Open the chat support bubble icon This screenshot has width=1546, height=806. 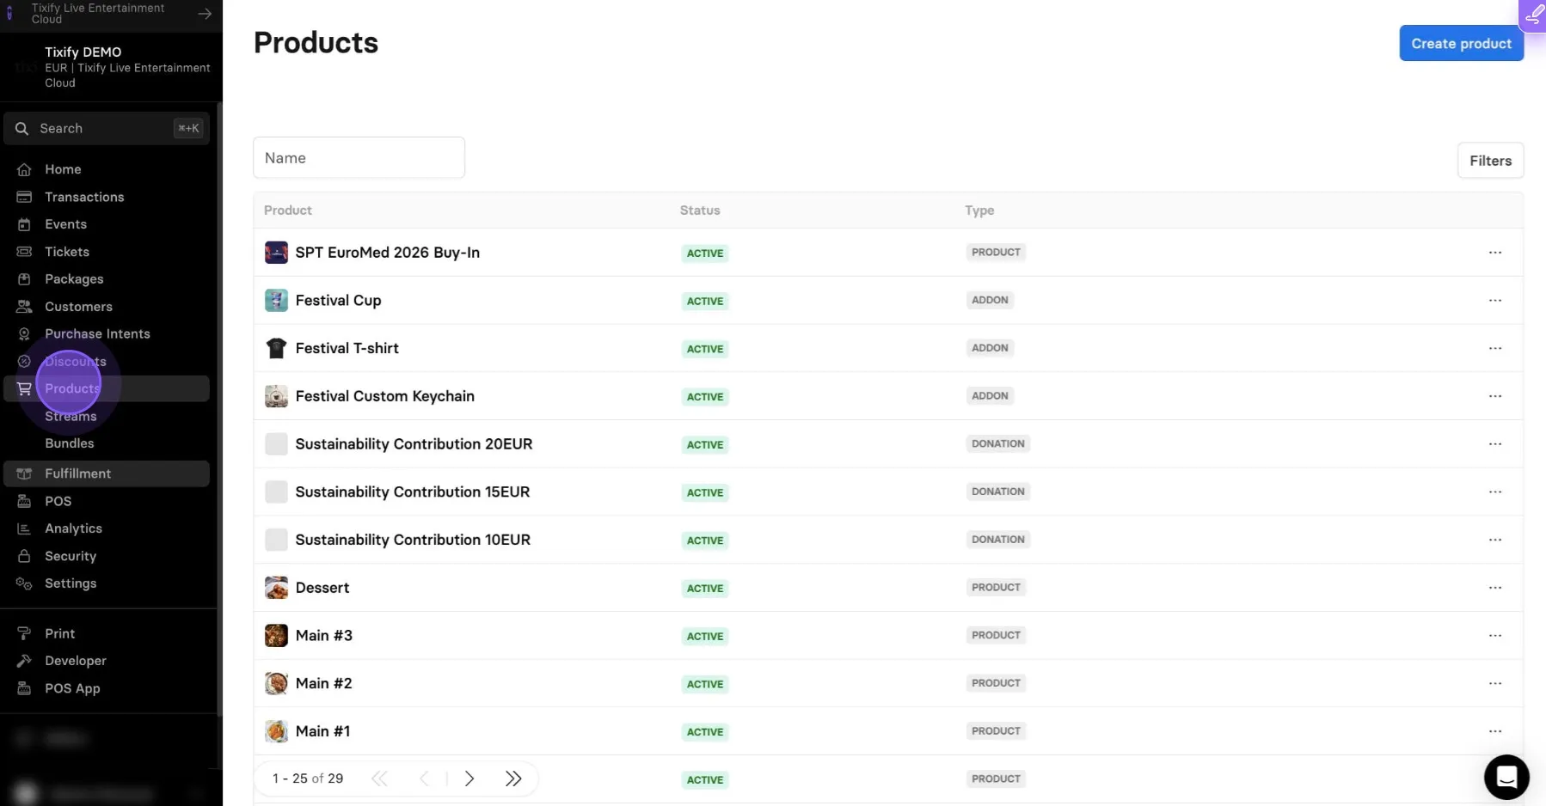pyautogui.click(x=1506, y=777)
